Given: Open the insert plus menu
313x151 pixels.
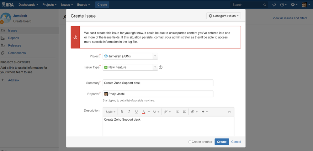Looking at the screenshot, I should 205,112.
